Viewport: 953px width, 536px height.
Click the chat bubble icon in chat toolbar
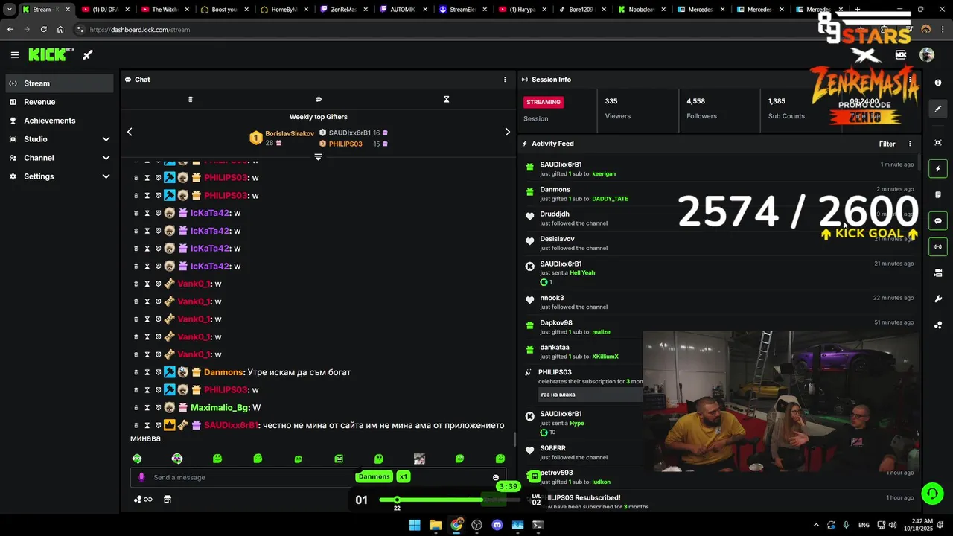[319, 99]
